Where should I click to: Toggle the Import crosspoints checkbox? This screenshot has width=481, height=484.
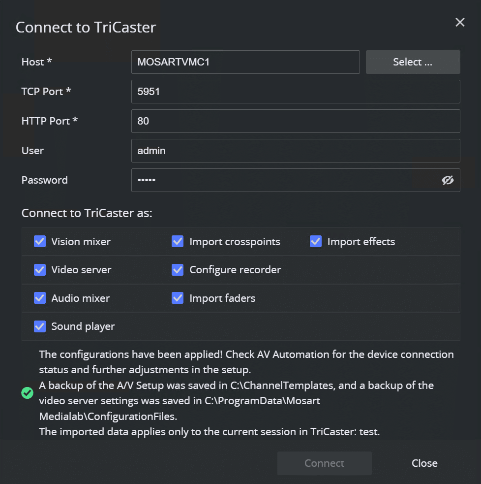tap(178, 241)
